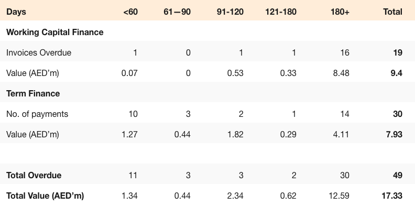
Task: Select the Working Capital Finance section heading
Action: (55, 32)
